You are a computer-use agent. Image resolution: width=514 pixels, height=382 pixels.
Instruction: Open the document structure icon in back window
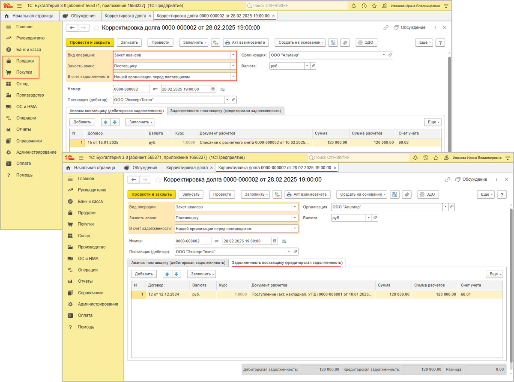(x=333, y=42)
